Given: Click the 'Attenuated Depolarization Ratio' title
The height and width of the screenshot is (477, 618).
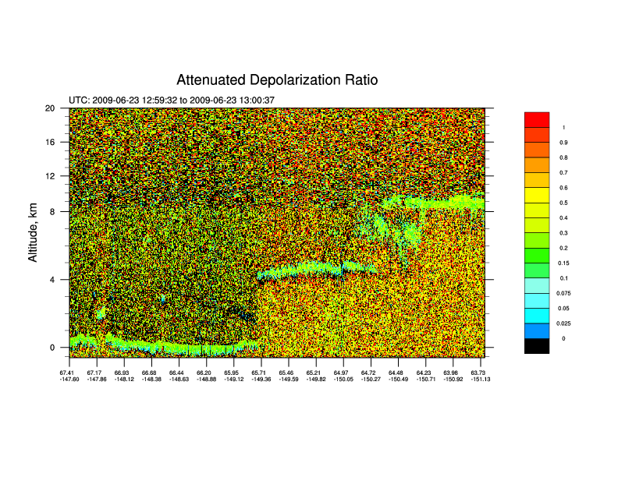Looking at the screenshot, I should click(277, 80).
